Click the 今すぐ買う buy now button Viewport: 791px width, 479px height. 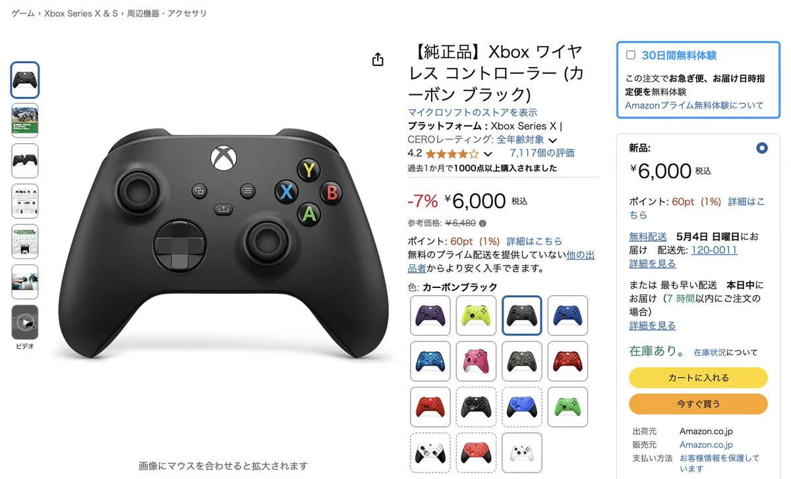(x=698, y=404)
